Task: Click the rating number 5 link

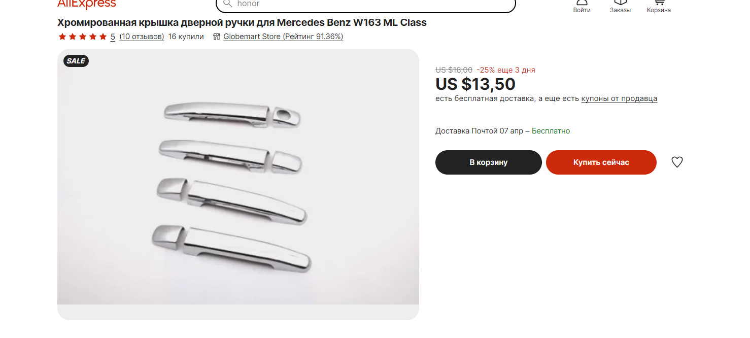Action: click(113, 37)
